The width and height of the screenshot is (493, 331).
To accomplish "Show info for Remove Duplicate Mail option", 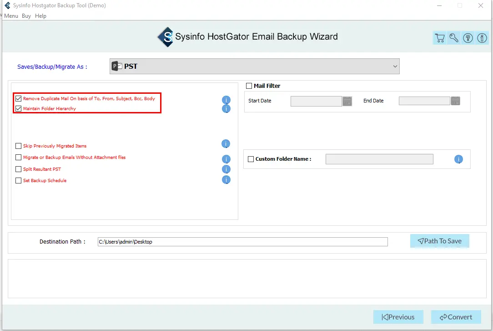I will [x=226, y=100].
